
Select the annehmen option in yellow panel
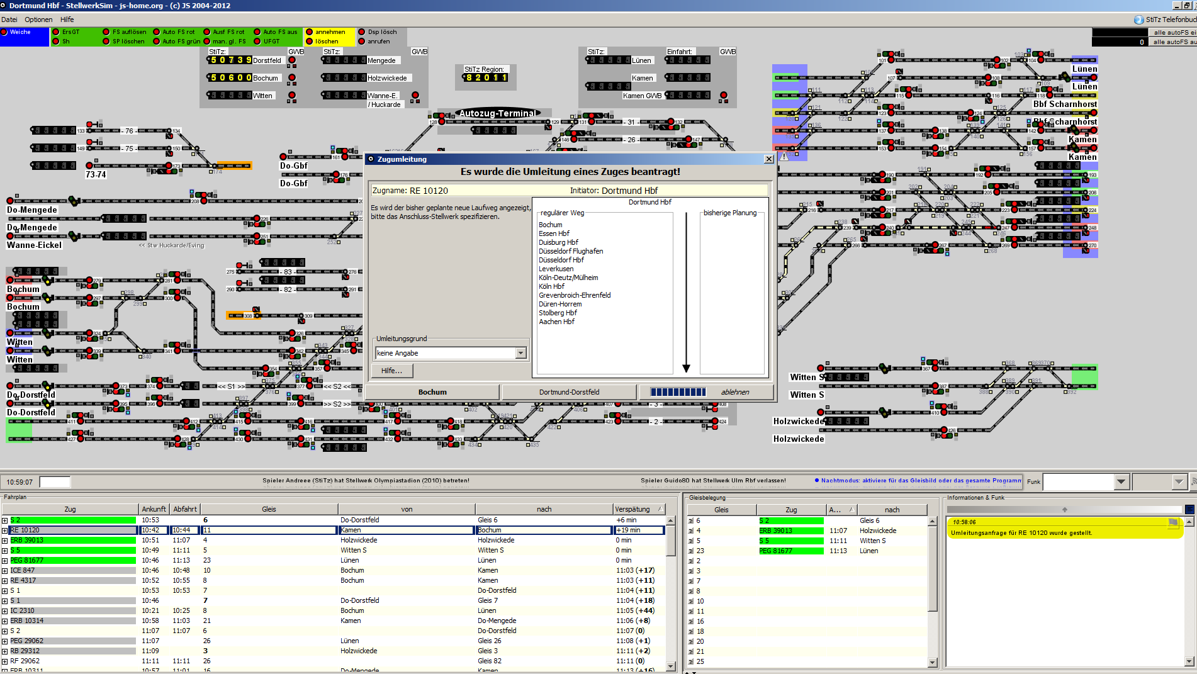point(309,32)
